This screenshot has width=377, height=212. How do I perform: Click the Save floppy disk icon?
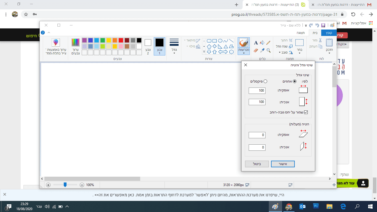[323, 25]
